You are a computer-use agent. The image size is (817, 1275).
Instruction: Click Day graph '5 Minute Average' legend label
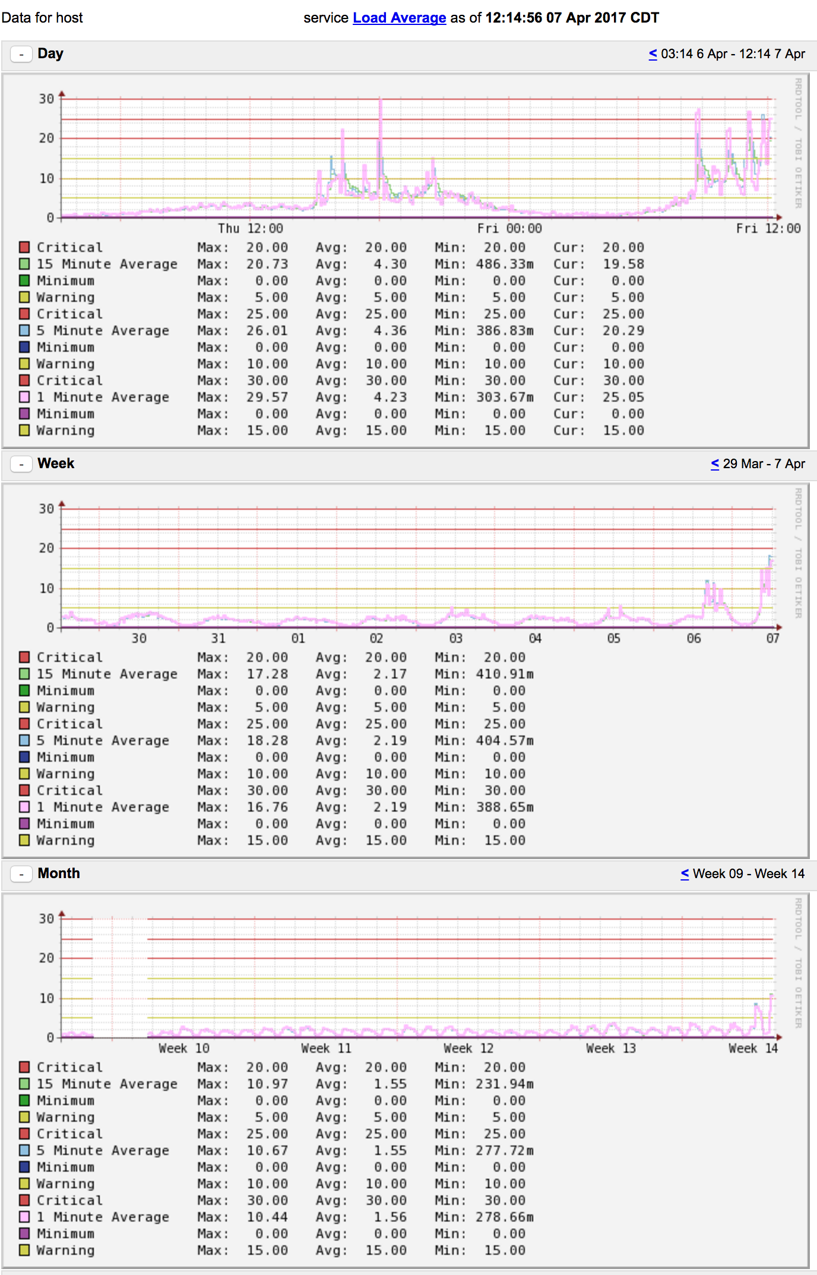[x=103, y=330]
